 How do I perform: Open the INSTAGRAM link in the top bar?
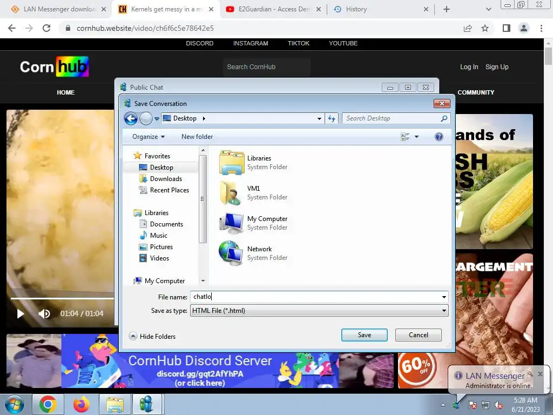251,43
